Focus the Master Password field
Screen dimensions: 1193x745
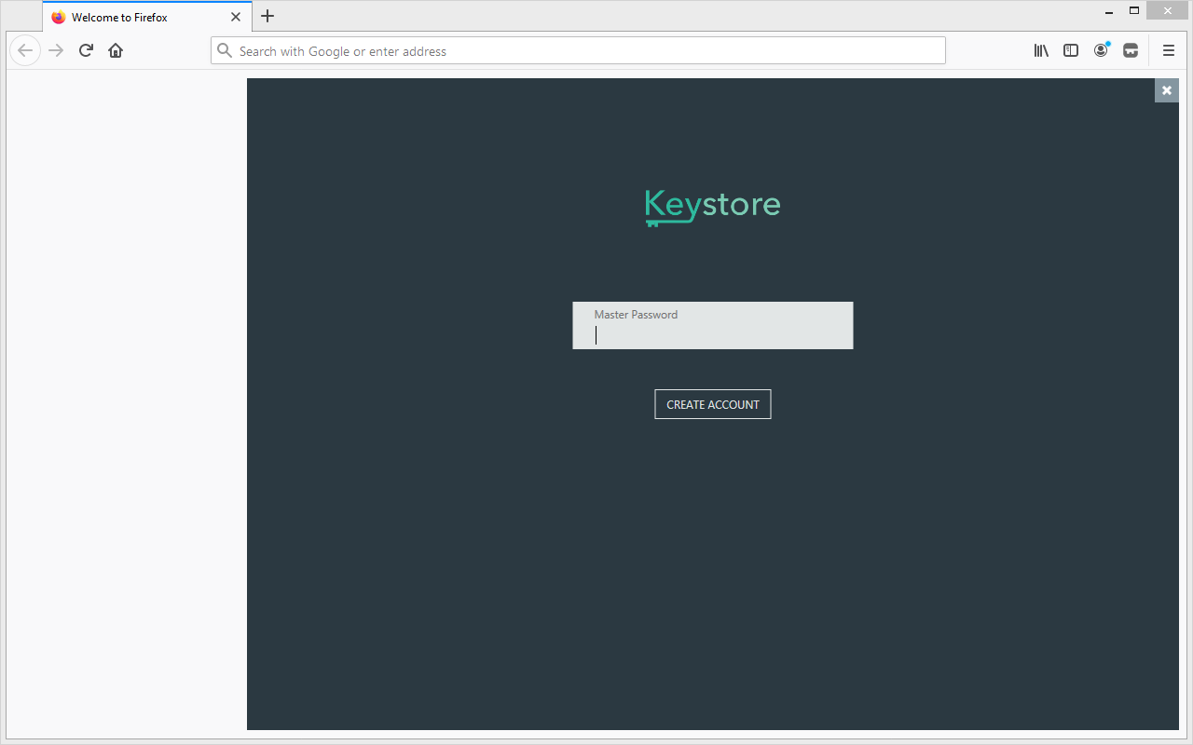712,334
